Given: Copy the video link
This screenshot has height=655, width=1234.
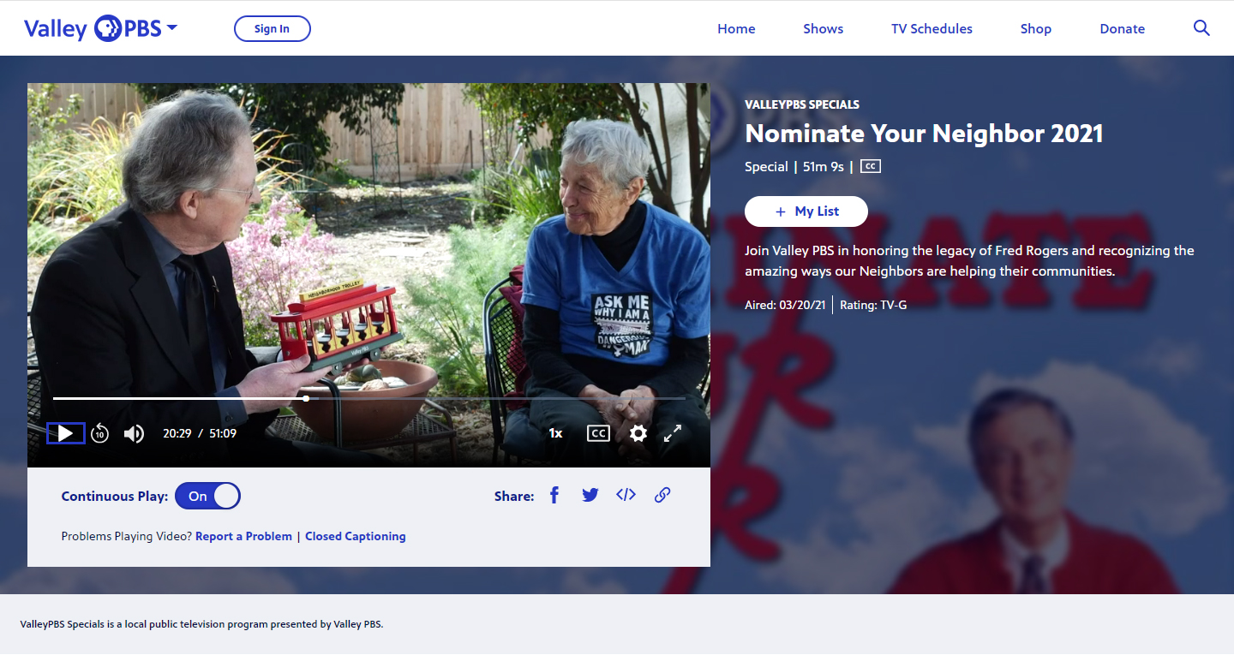Looking at the screenshot, I should click(x=662, y=495).
